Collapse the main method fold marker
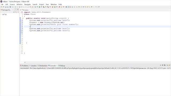Viewport: 171px width, 96px height. click(23, 18)
